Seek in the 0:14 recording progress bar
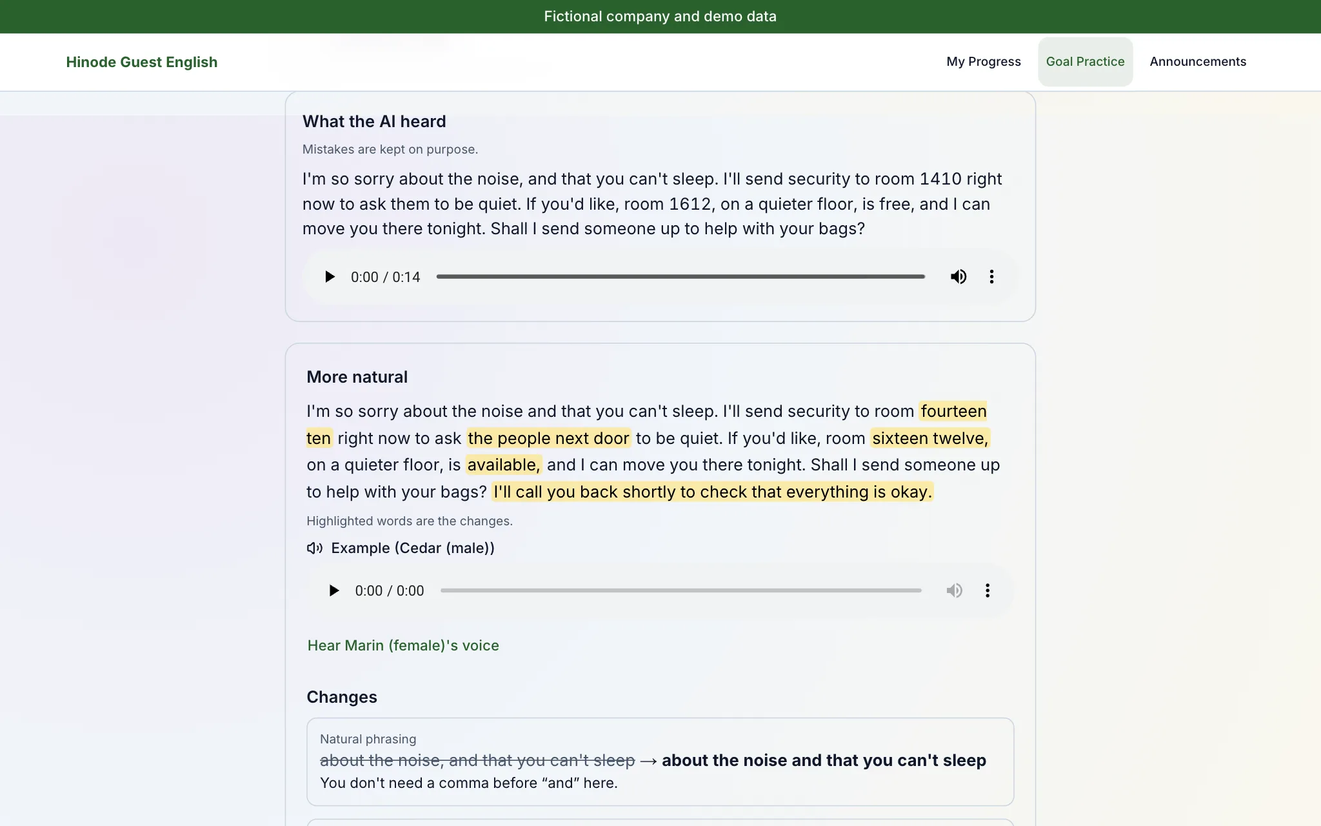This screenshot has height=826, width=1321. click(680, 277)
